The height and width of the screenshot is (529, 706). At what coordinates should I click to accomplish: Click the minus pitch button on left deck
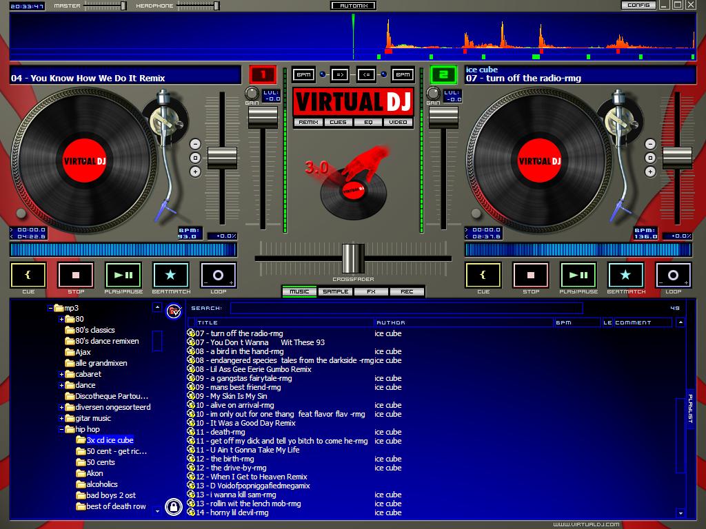pos(195,144)
